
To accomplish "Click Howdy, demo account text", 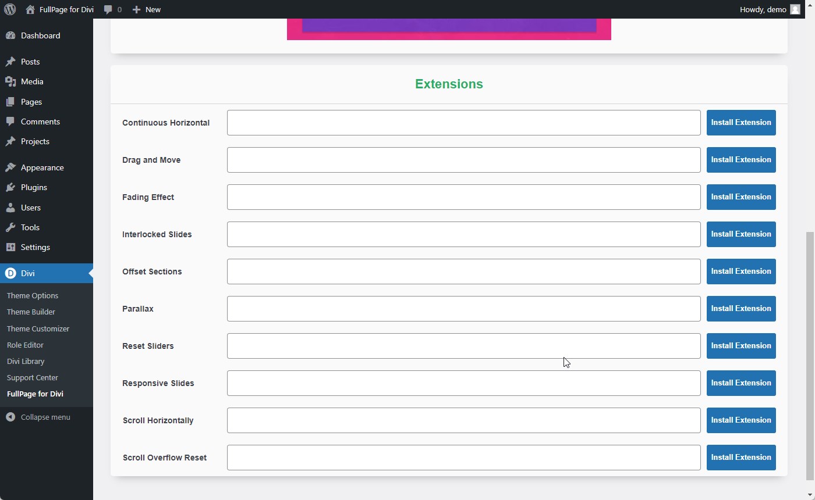I will 763,9.
